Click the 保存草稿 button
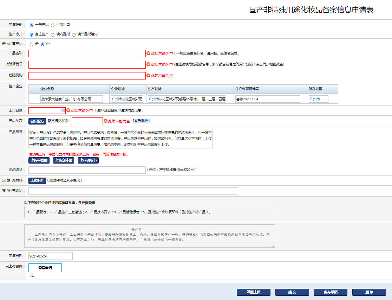The image size is (392, 300). point(331,292)
